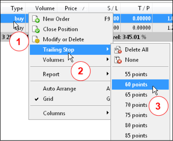The width and height of the screenshot is (173, 141).
Task: Expand the Trailing Stop submenu arrow
Action: (107, 50)
